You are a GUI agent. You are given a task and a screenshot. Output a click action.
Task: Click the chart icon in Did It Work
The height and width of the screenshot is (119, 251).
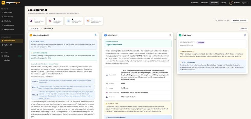pos(245,35)
